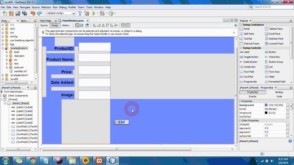Open the Debug Project dropdown arrow
The image size is (294, 165).
(x=107, y=13)
